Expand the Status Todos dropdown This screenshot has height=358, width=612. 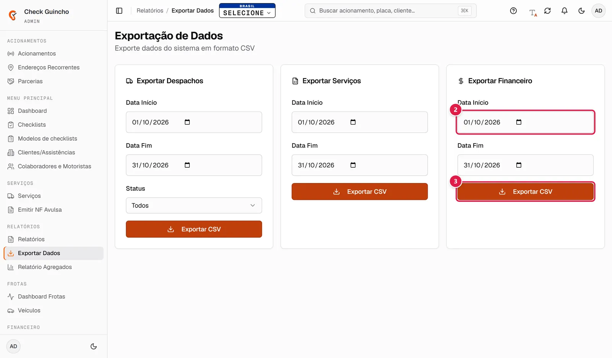point(194,206)
